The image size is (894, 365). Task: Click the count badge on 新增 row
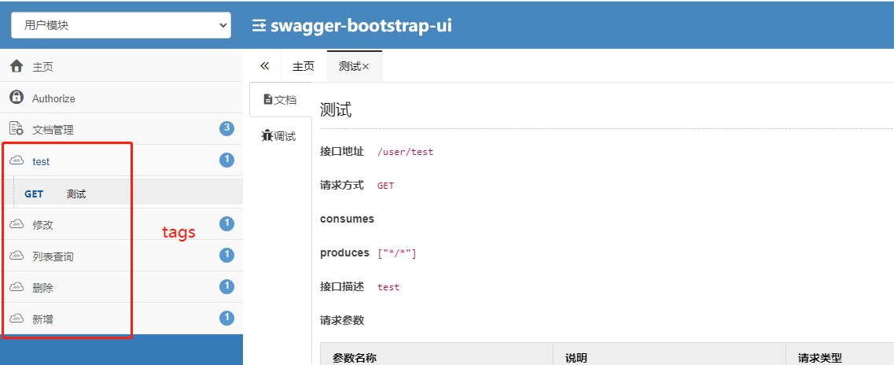227,318
